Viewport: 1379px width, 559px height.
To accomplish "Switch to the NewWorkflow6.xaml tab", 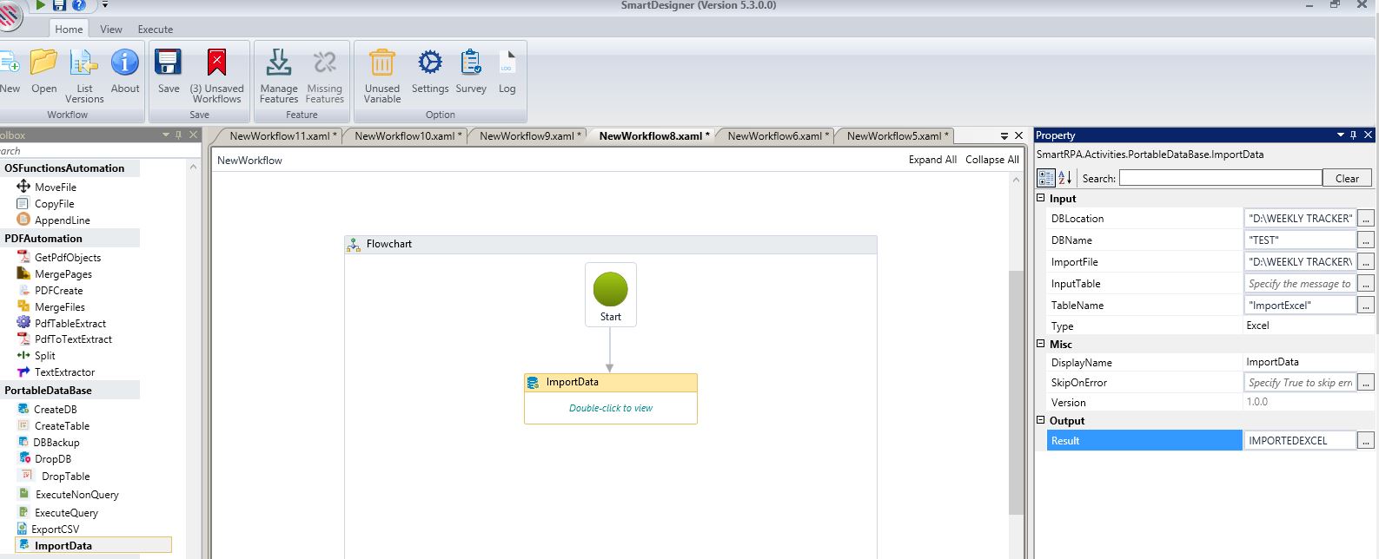I will pyautogui.click(x=773, y=136).
